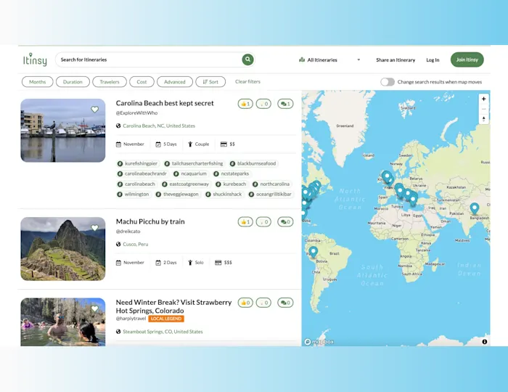The width and height of the screenshot is (508, 392).
Task: Thumbs-up the Carolina Beach best kept secret itinerary
Action: coord(245,104)
